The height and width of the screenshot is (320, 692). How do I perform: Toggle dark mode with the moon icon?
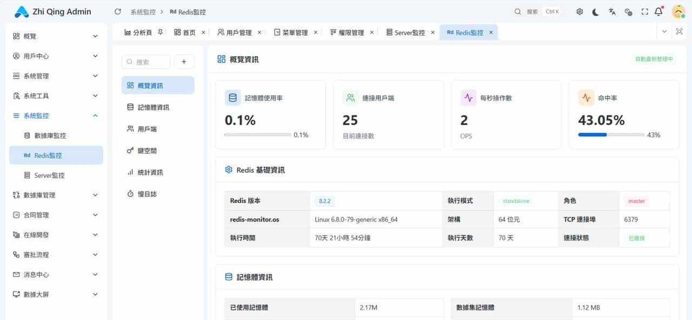pos(595,11)
